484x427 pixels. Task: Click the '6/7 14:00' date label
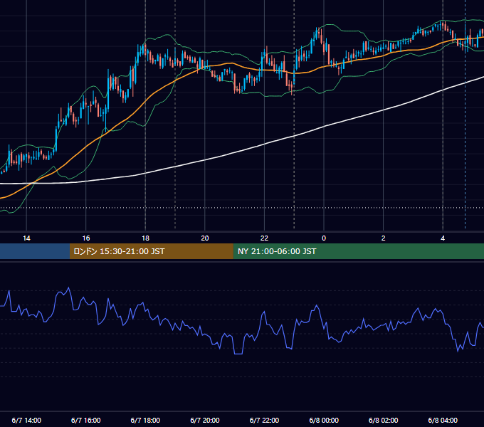[26, 420]
